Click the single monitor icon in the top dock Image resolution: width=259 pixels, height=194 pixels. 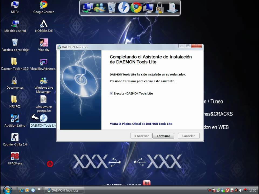tap(148, 8)
